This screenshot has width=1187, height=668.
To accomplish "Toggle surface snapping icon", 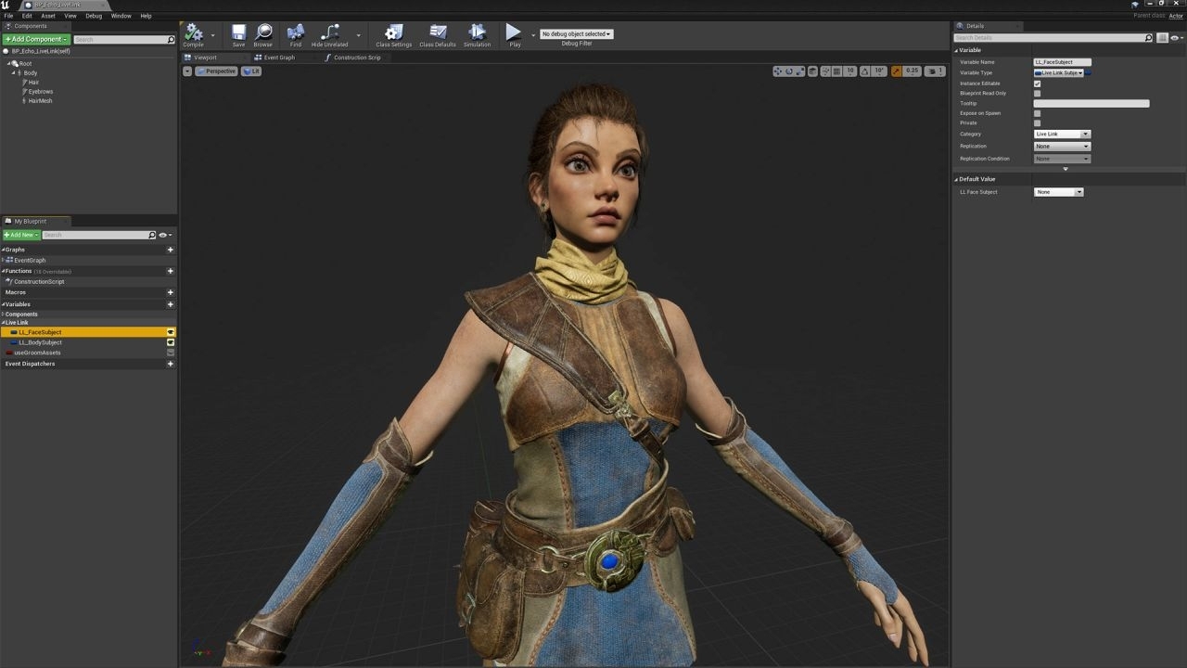I will [x=824, y=71].
